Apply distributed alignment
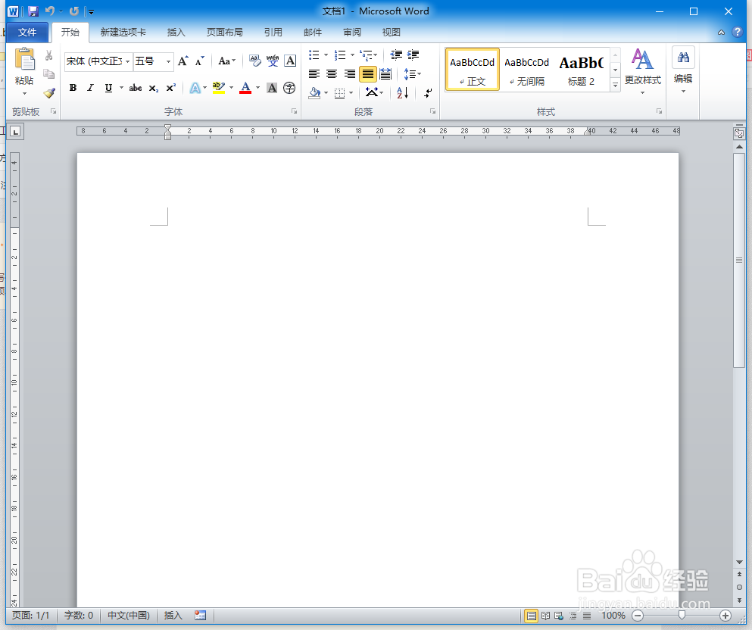752x630 pixels. coord(385,74)
